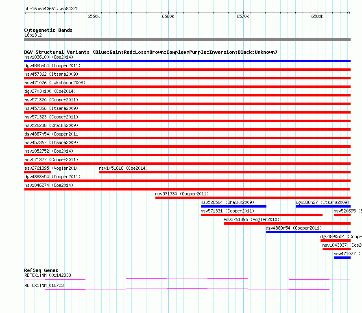Image resolution: width=362 pixels, height=313 pixels.
Task: Open variant nsv471076 (Jakobsson2008) label
Action: point(55,83)
